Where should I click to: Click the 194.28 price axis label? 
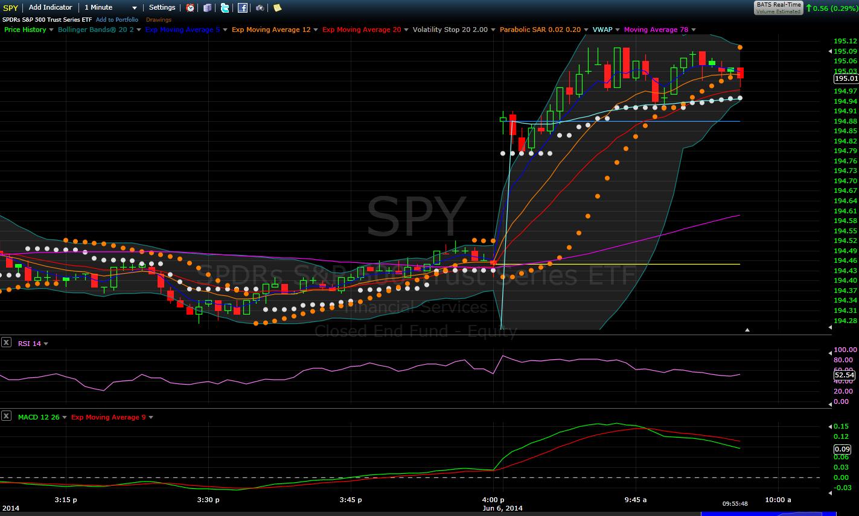click(x=845, y=320)
